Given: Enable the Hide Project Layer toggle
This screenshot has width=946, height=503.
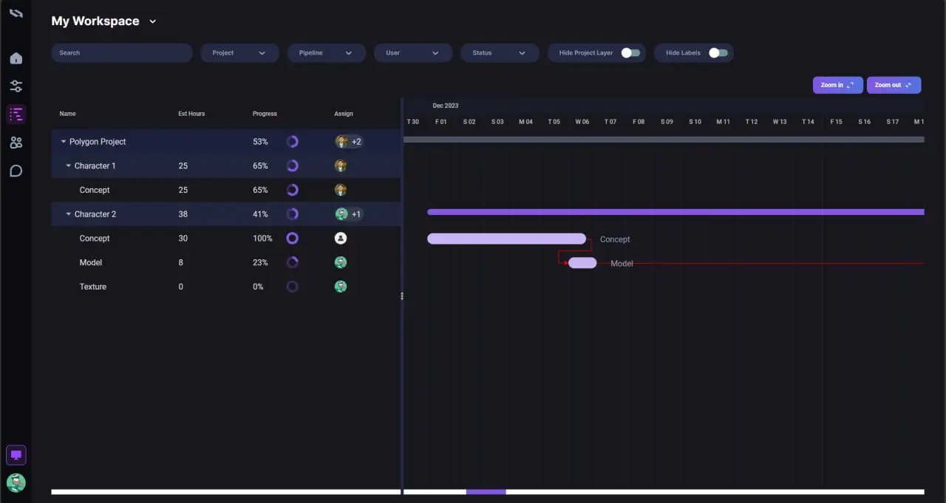Looking at the screenshot, I should (x=630, y=53).
